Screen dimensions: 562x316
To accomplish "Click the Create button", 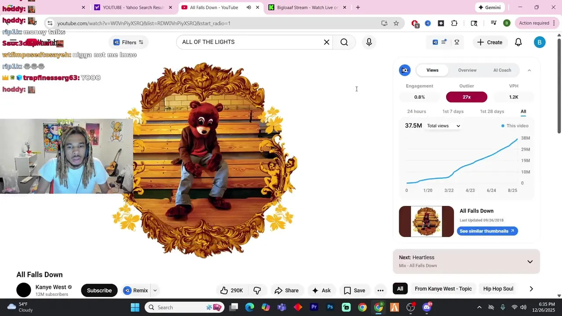I will 490,42.
